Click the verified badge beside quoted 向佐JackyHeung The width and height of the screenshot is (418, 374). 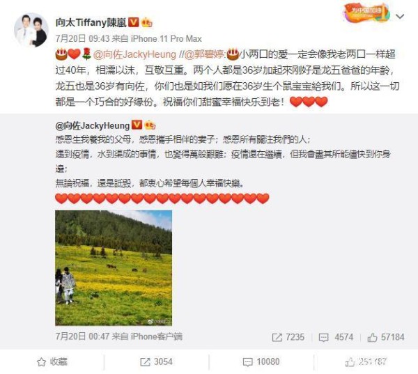[x=137, y=125]
